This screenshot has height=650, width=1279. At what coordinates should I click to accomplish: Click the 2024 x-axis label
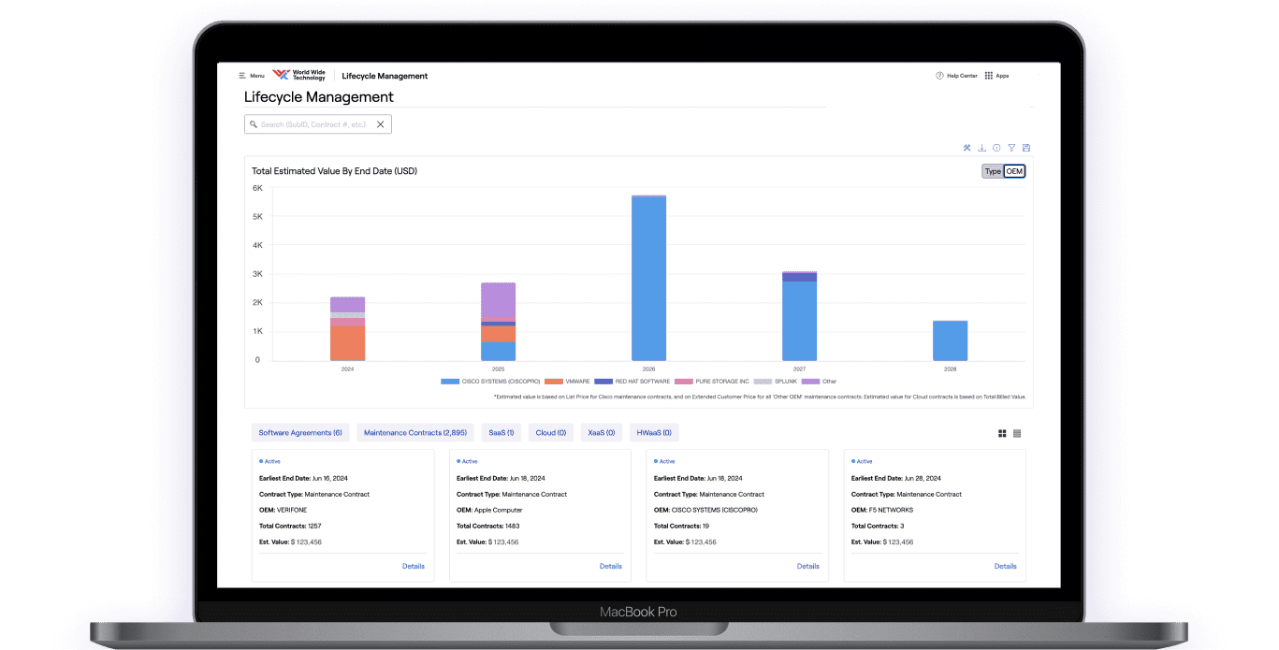pyautogui.click(x=347, y=369)
